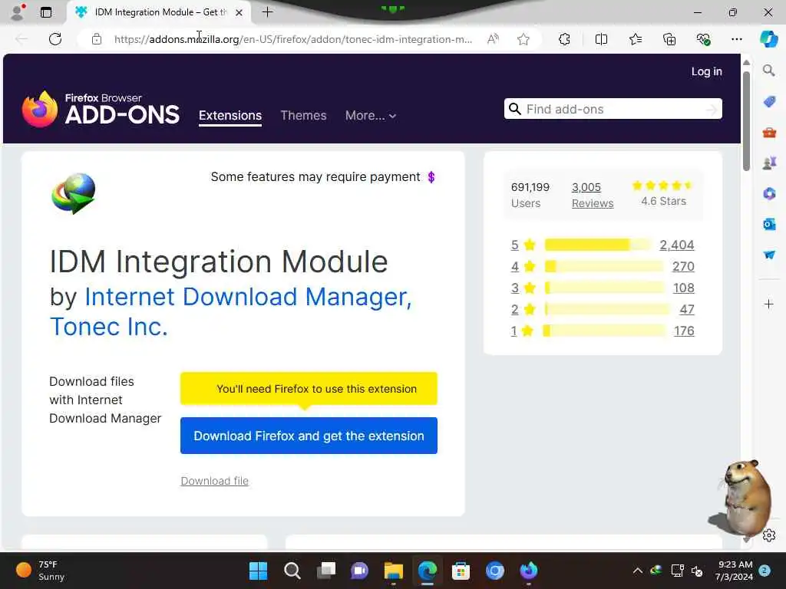Click the address bar URL

click(x=292, y=39)
